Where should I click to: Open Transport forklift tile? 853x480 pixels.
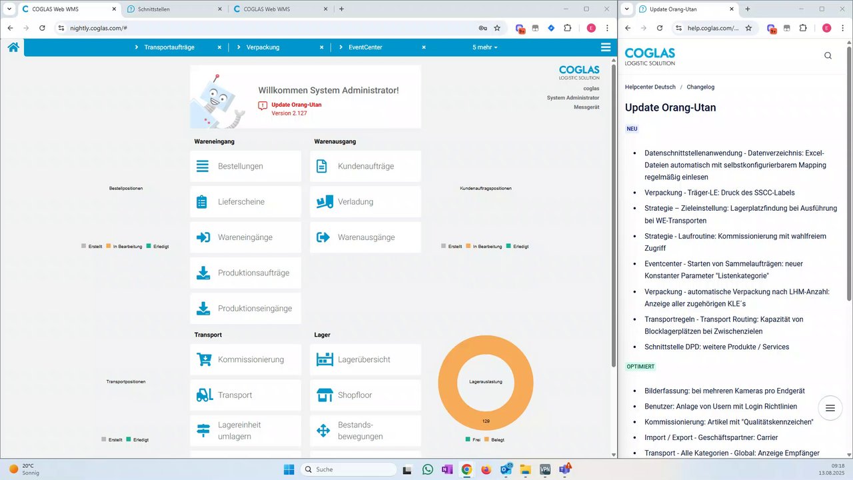coord(245,395)
